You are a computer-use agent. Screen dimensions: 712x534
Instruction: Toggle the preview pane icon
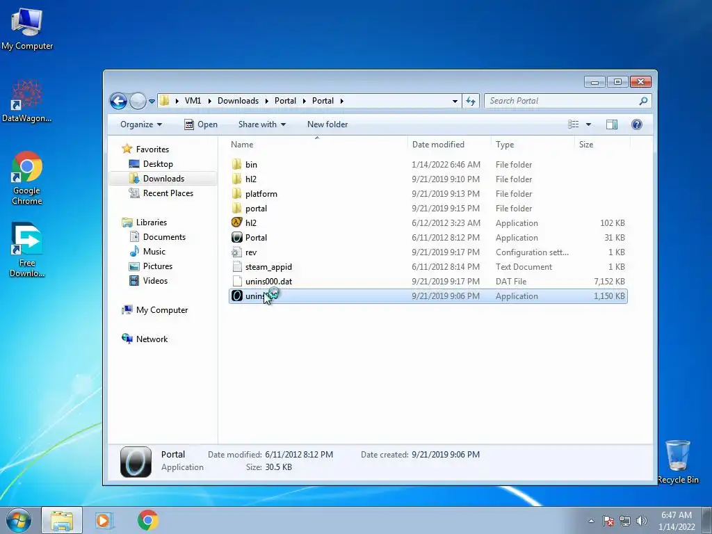612,124
